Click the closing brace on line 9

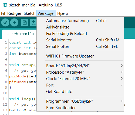[x=10, y=88]
